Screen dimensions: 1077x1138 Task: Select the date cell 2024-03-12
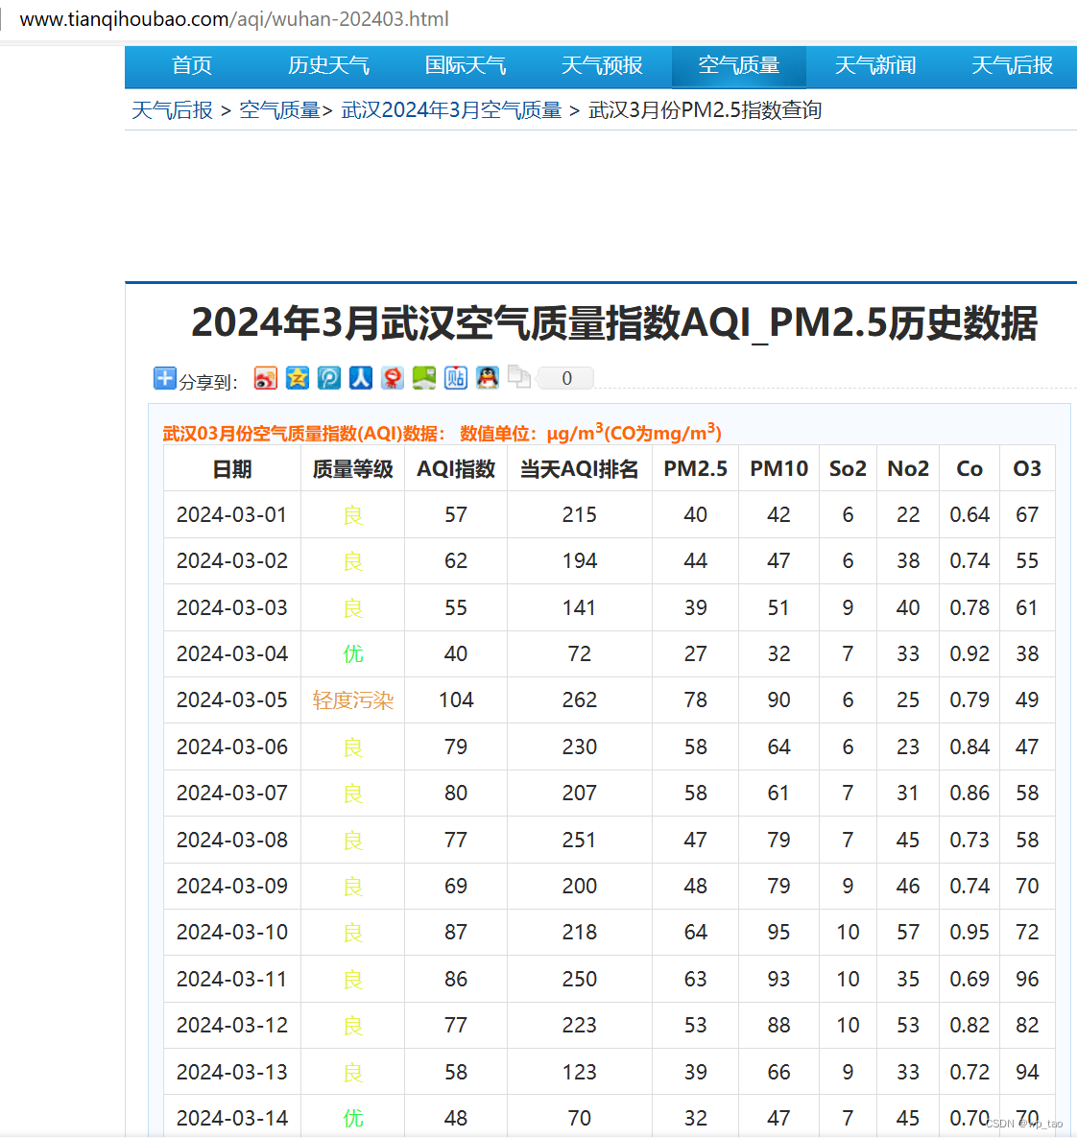(231, 1026)
